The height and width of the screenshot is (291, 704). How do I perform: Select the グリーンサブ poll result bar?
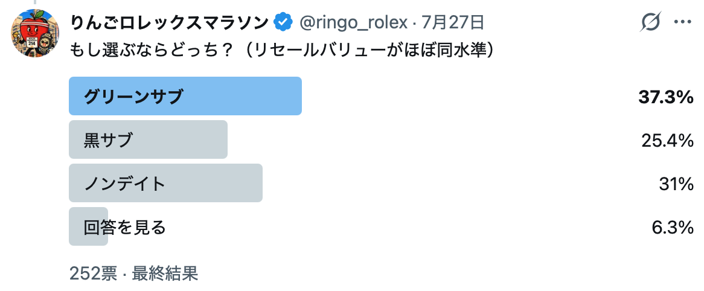point(185,96)
